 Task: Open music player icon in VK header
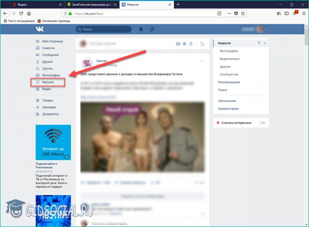click(152, 30)
